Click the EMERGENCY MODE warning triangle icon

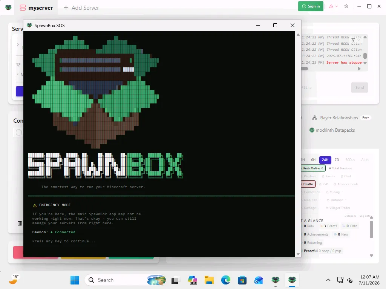tap(35, 205)
